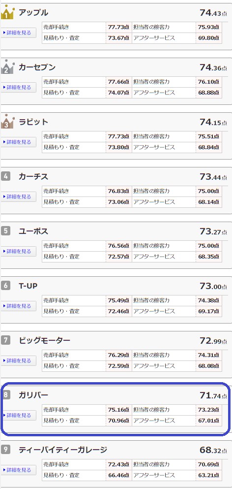
Task: Open 詳細を見る for ラビット
Action: (18, 142)
